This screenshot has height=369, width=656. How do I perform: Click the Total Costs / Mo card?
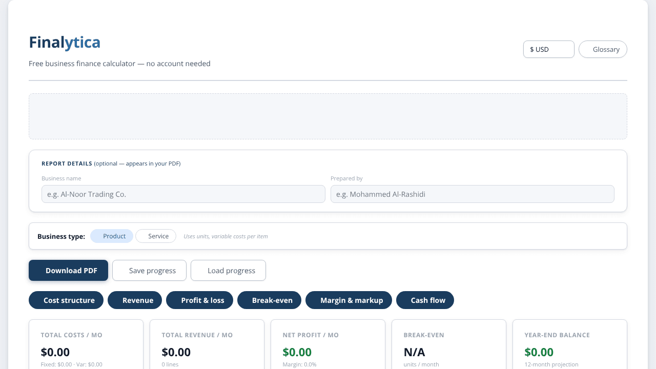86,344
